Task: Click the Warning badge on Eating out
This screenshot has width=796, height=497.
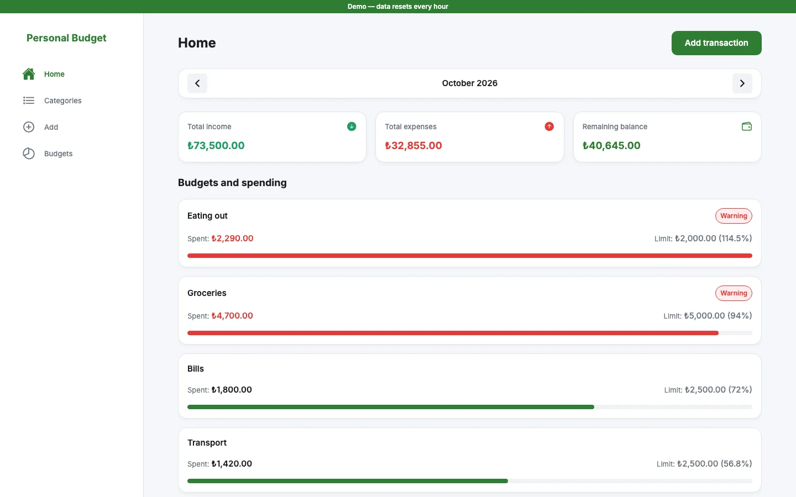Action: 734,216
